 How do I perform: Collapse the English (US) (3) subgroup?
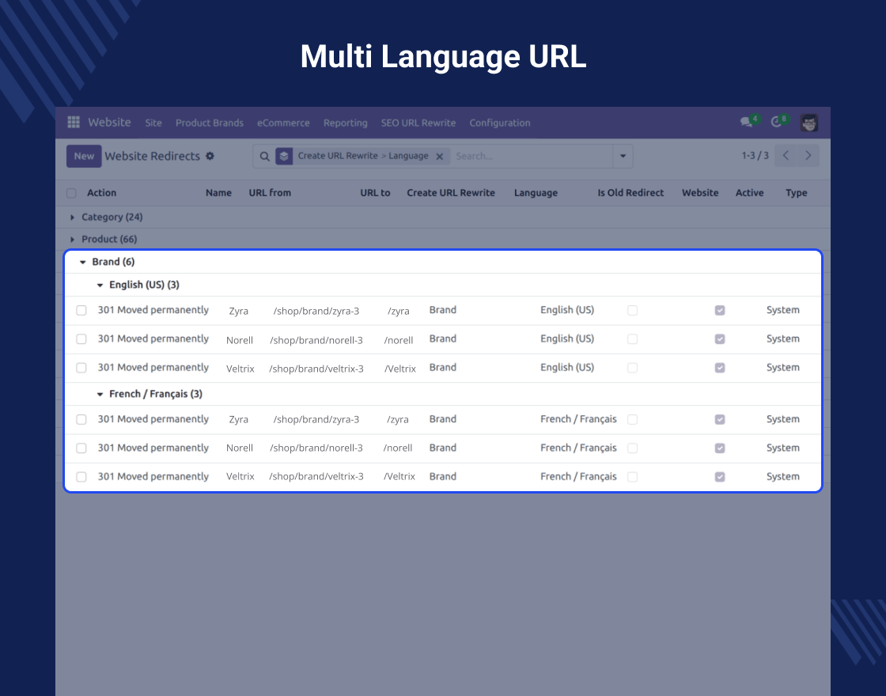point(138,285)
